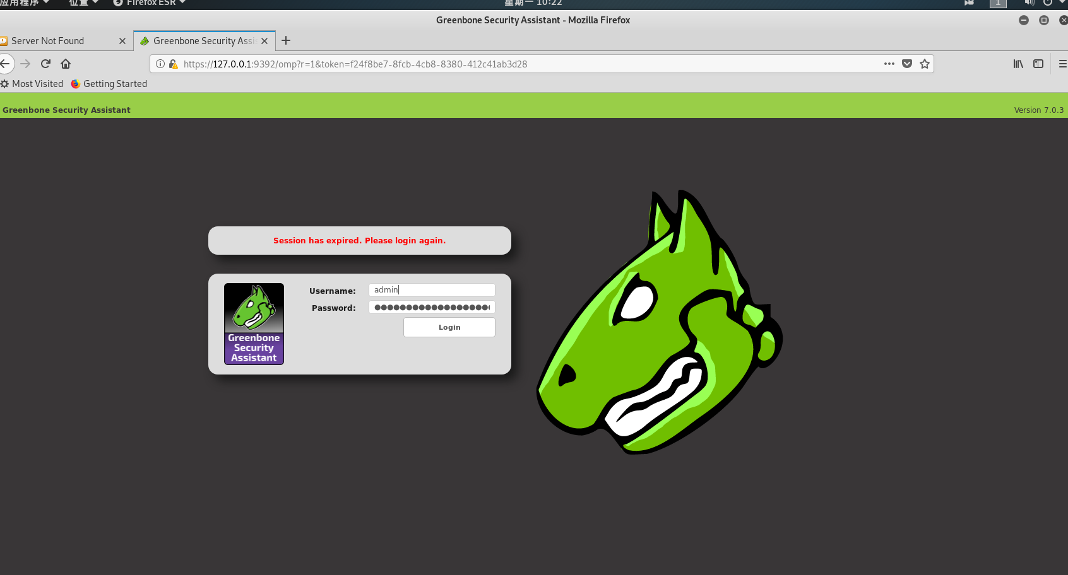Open page actions three-dot menu
The image size is (1068, 575).
(x=889, y=64)
